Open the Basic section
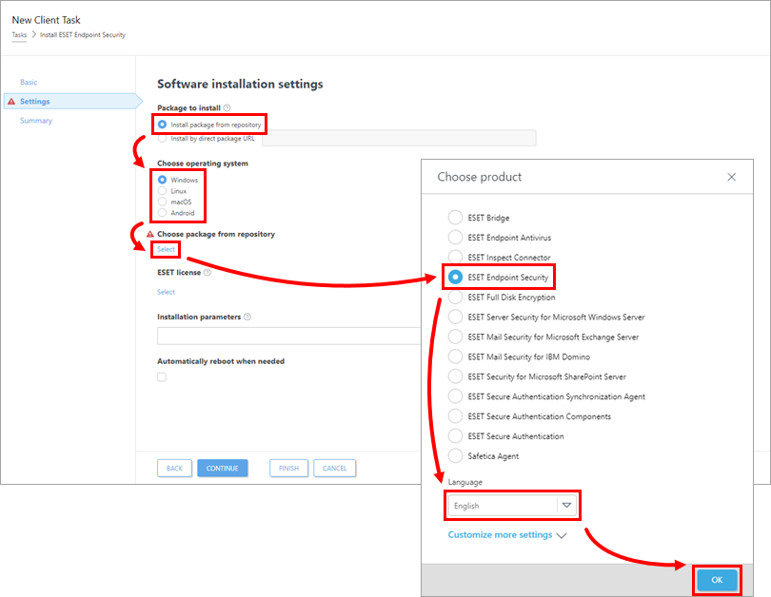The image size is (771, 597). (x=29, y=82)
